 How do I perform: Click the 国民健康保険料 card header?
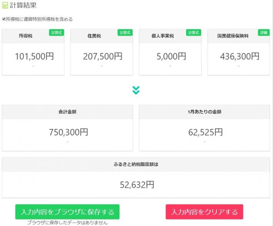pyautogui.click(x=239, y=36)
